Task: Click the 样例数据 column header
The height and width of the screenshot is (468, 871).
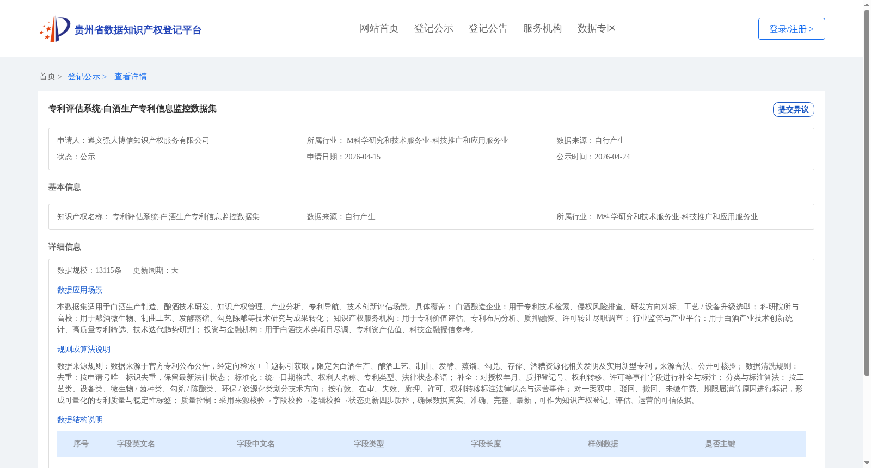Action: point(603,444)
